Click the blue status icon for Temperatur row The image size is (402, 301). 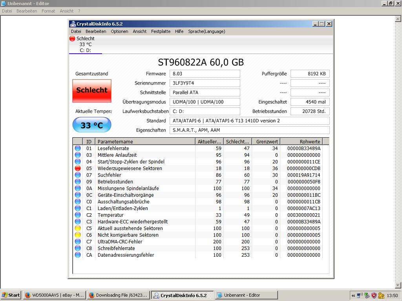point(78,215)
